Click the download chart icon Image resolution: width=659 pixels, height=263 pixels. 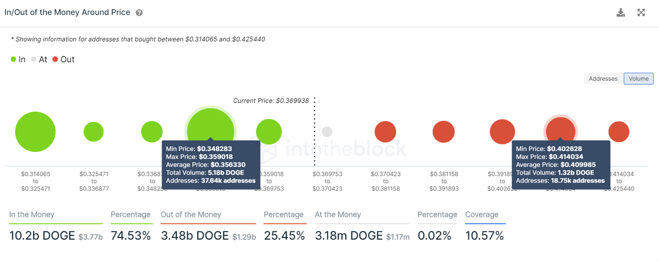621,12
